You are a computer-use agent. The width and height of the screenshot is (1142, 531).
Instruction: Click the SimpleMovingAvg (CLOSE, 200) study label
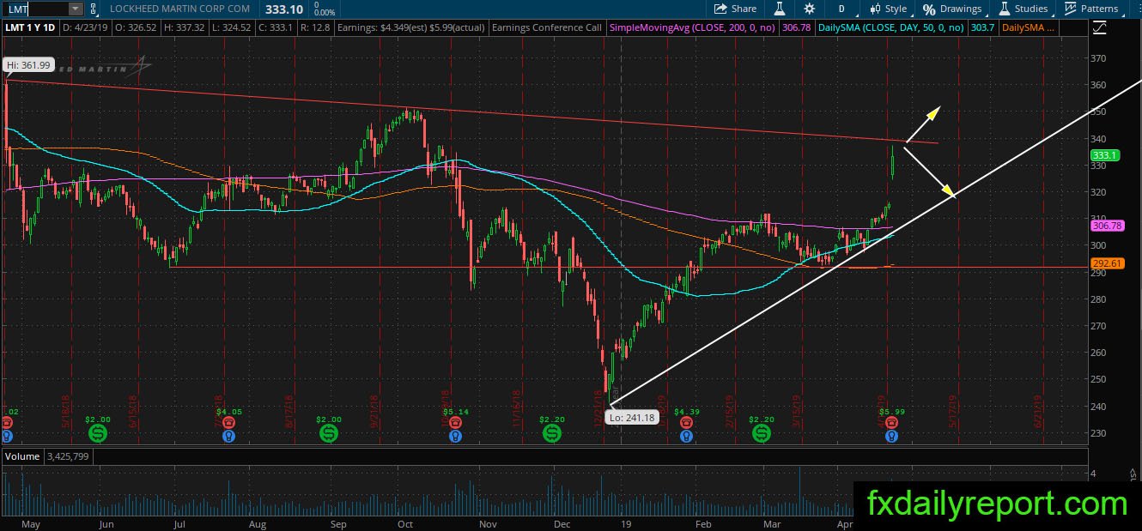pos(691,27)
